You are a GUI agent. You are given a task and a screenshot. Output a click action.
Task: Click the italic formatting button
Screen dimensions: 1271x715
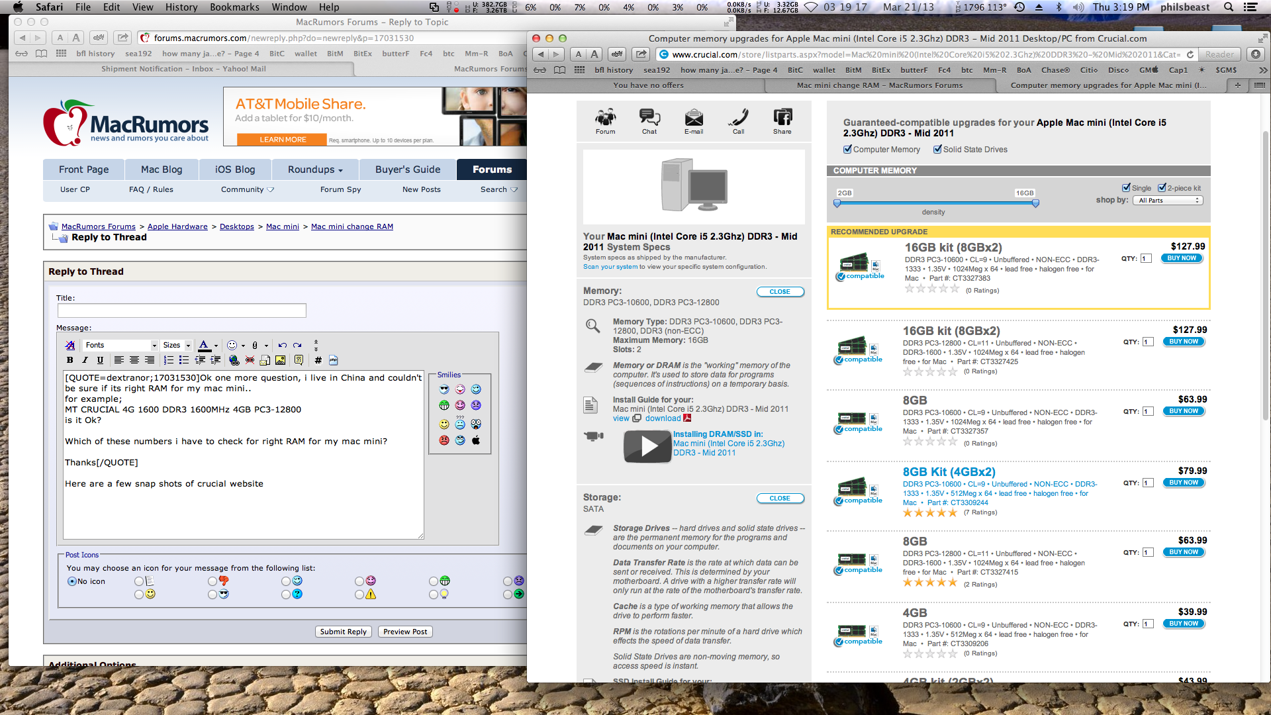(x=85, y=360)
